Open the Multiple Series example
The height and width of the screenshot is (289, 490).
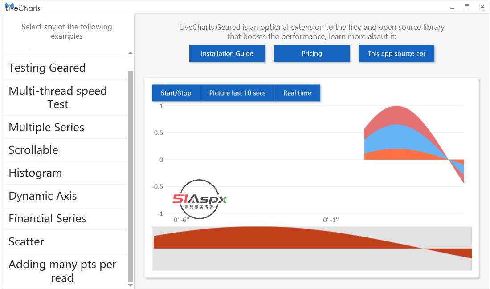coord(65,127)
